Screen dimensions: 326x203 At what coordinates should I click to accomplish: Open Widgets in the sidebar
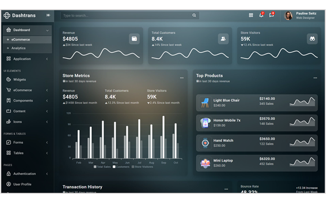pyautogui.click(x=19, y=80)
